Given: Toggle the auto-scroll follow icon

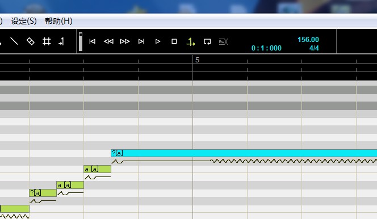Looking at the screenshot, I should [x=191, y=41].
